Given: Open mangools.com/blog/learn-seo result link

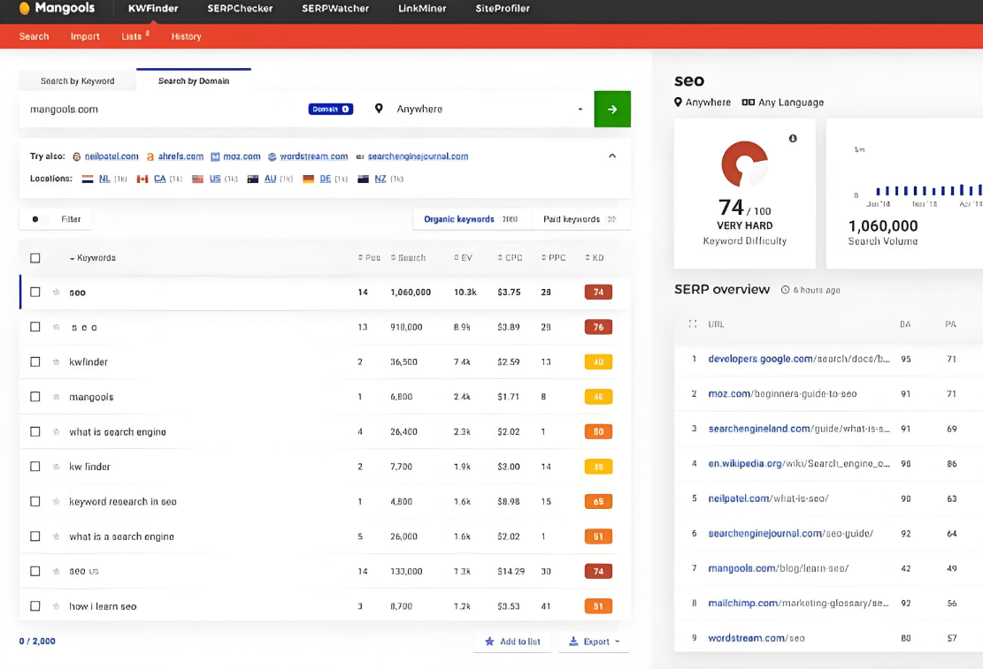Looking at the screenshot, I should coord(778,568).
